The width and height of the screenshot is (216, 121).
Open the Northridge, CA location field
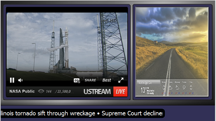pos(148,83)
